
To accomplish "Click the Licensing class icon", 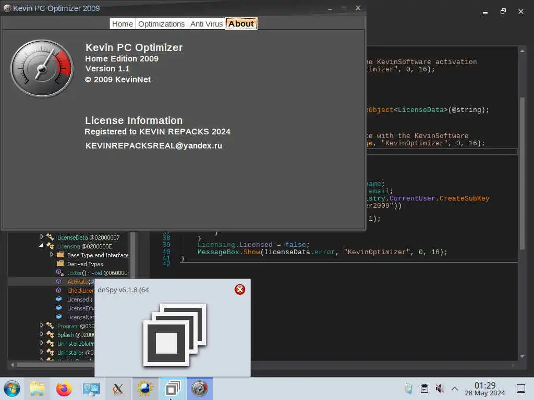I will tap(50, 246).
